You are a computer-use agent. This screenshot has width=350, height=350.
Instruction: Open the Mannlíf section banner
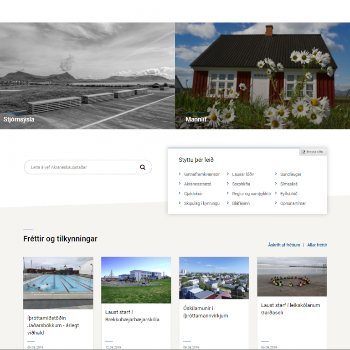tap(262, 76)
